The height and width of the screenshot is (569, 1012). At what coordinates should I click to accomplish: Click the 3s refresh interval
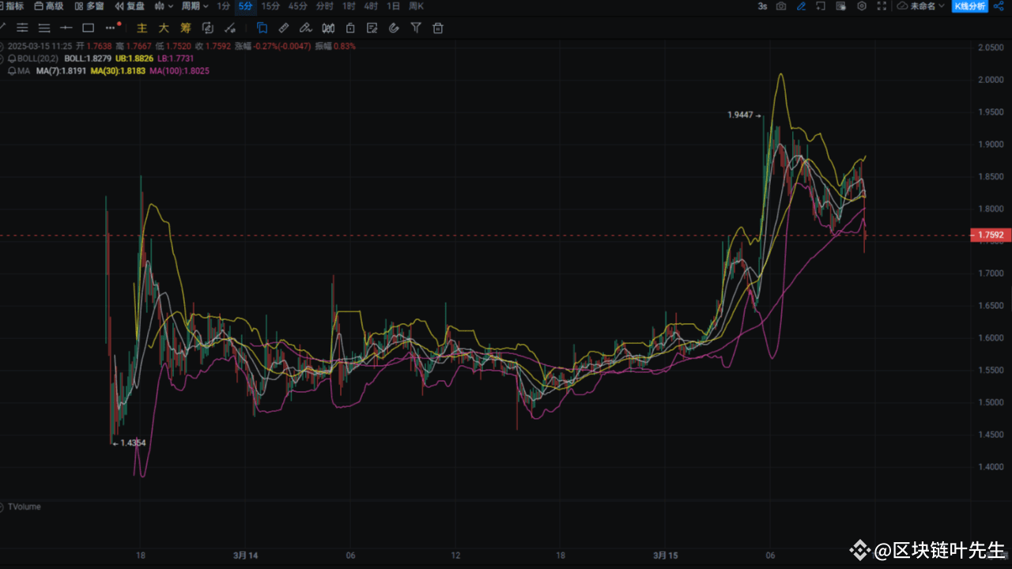(x=762, y=6)
